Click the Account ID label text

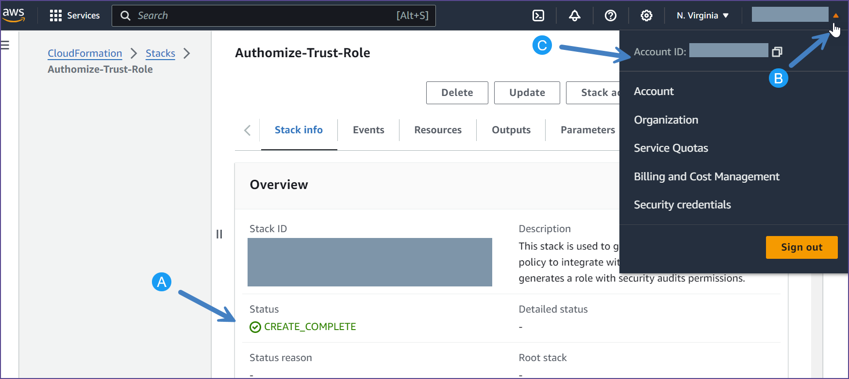[660, 52]
